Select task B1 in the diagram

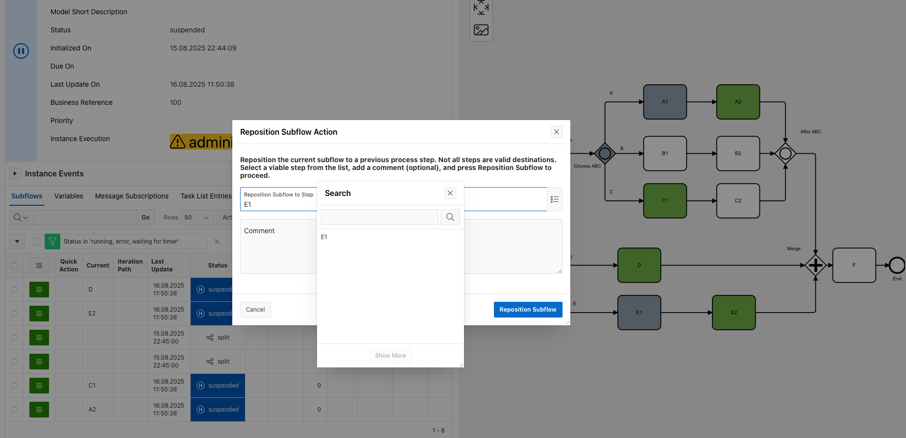click(665, 153)
